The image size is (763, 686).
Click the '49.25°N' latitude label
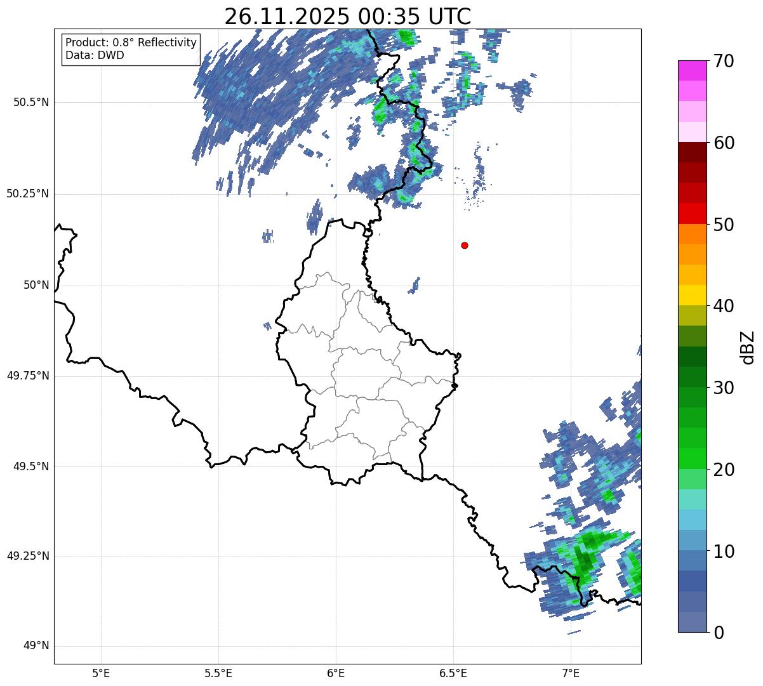[28, 557]
